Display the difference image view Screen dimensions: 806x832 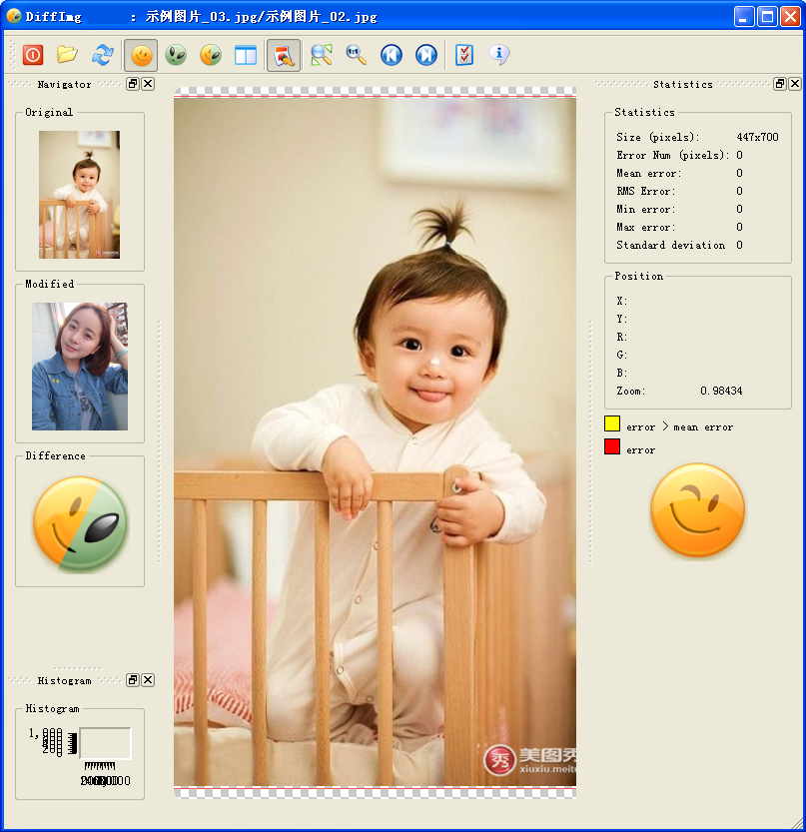210,55
